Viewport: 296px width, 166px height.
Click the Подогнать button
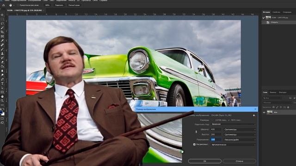coord(59,5)
